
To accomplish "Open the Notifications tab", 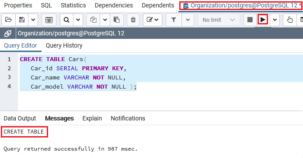I will (x=128, y=118).
